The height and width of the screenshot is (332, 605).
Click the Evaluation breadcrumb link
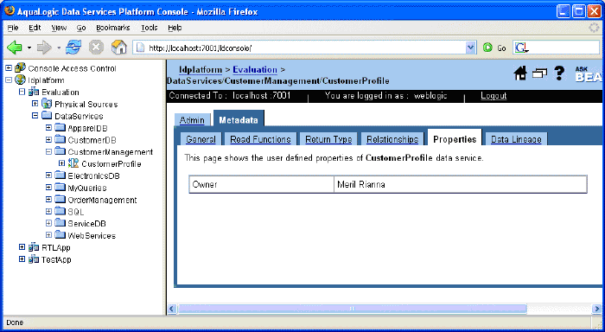click(x=255, y=70)
